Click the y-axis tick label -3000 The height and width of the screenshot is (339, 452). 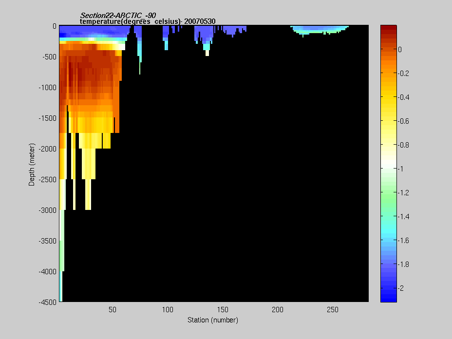pyautogui.click(x=48, y=210)
